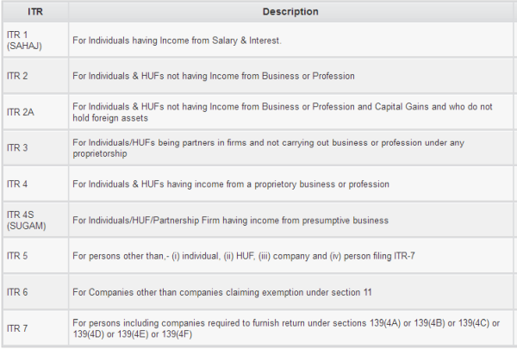517x349 pixels.
Task: Select the ITR 5 row label
Action: click(17, 256)
